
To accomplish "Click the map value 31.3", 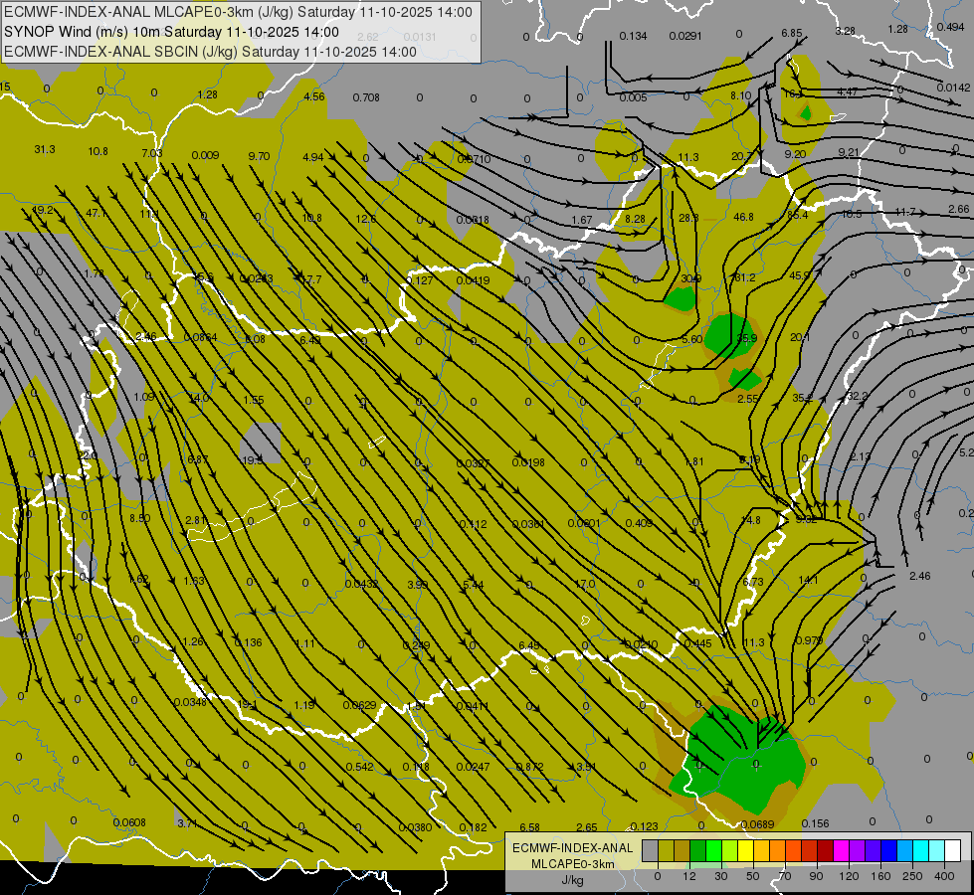I will point(45,150).
